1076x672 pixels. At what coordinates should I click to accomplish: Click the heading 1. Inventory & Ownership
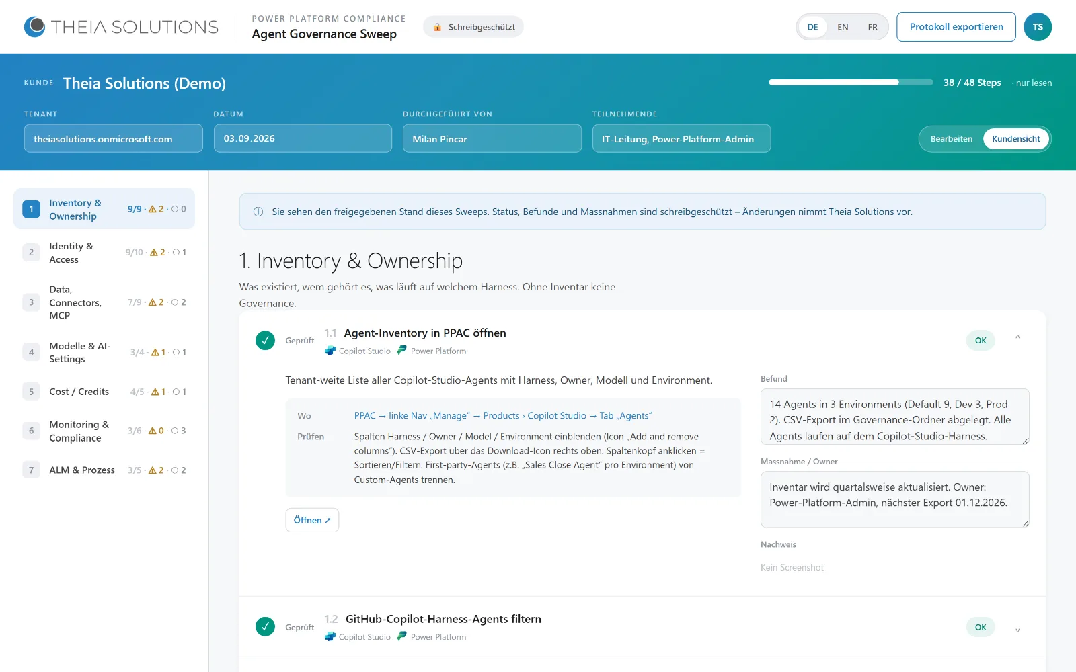(x=351, y=261)
